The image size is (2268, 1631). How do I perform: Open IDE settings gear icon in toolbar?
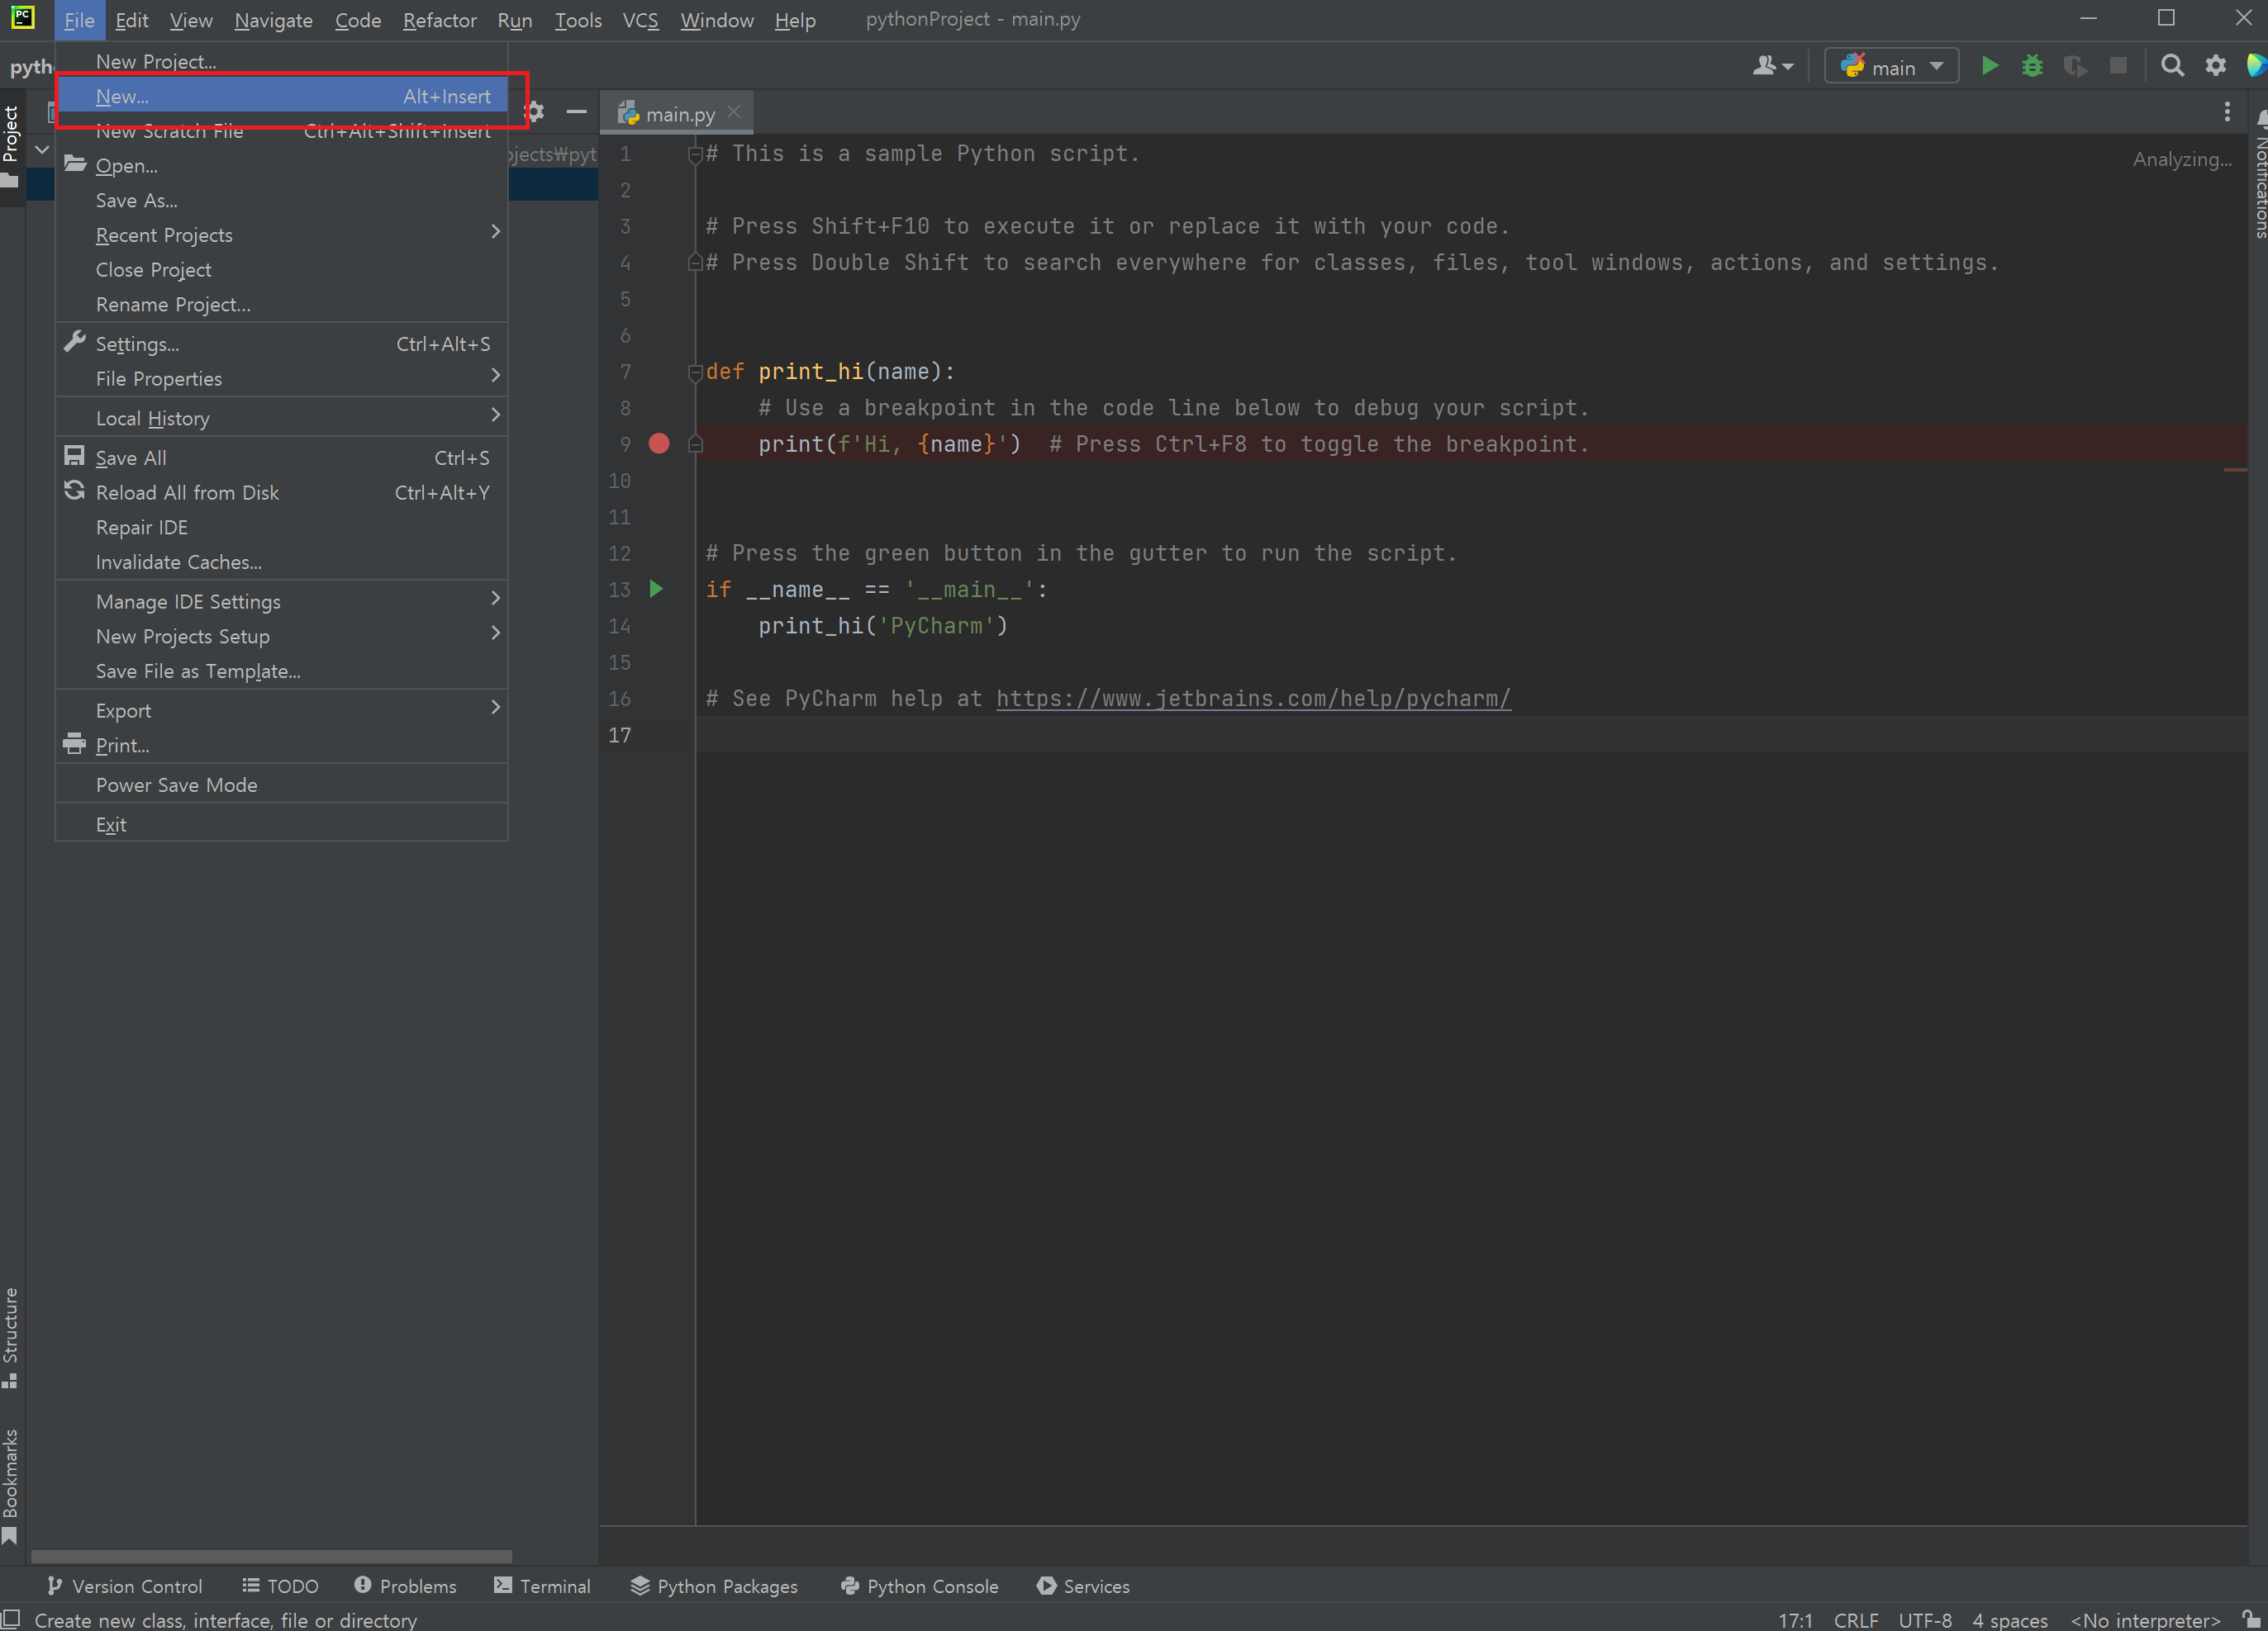[2215, 66]
